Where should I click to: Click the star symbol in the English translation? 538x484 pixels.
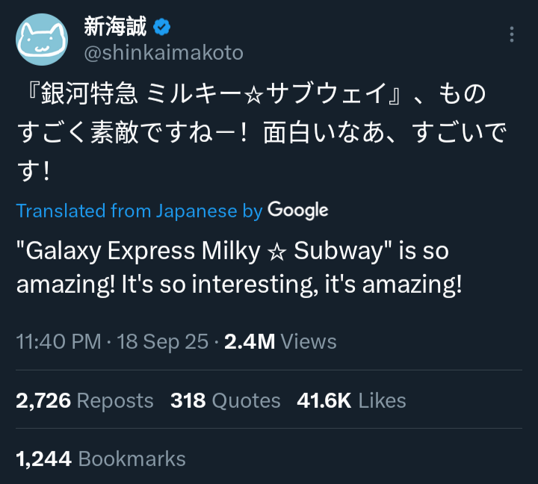point(276,251)
